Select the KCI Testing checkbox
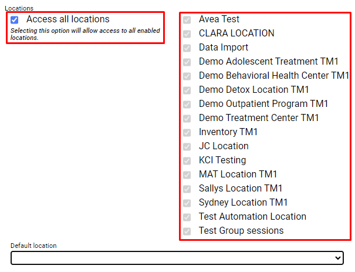 coord(187,160)
